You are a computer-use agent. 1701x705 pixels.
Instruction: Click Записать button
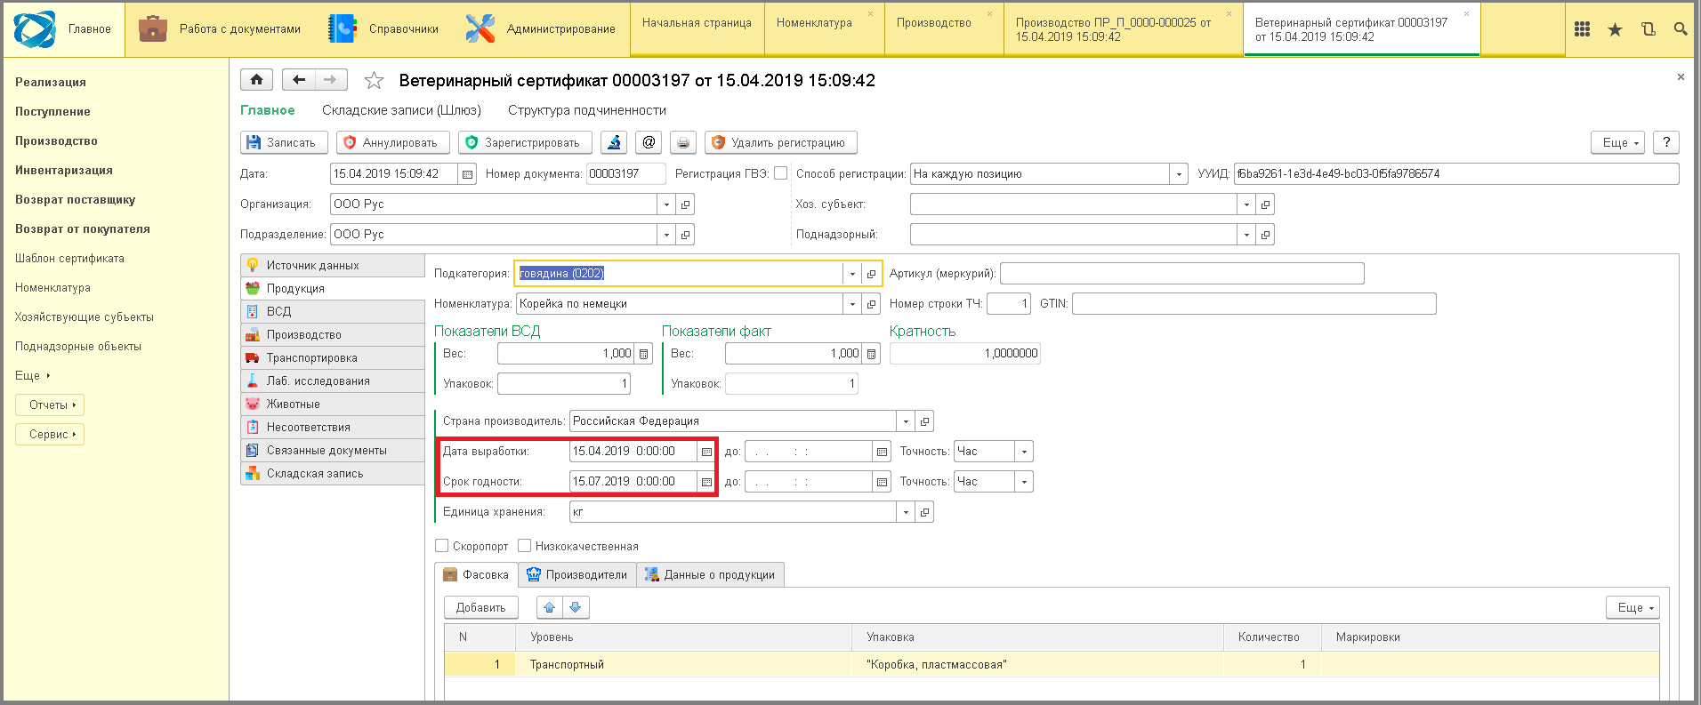(284, 142)
